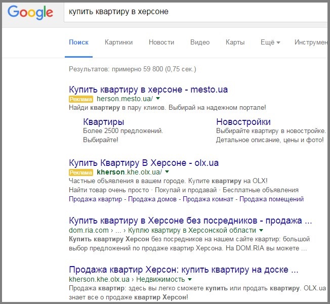
Task: Switch to the Картинки tab
Action: (118, 42)
